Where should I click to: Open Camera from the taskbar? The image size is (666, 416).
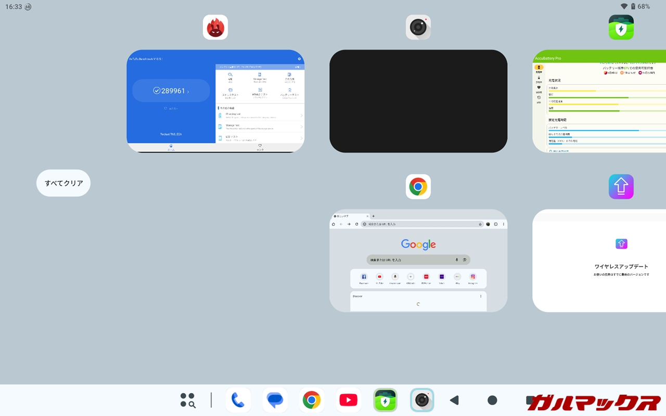pos(422,400)
